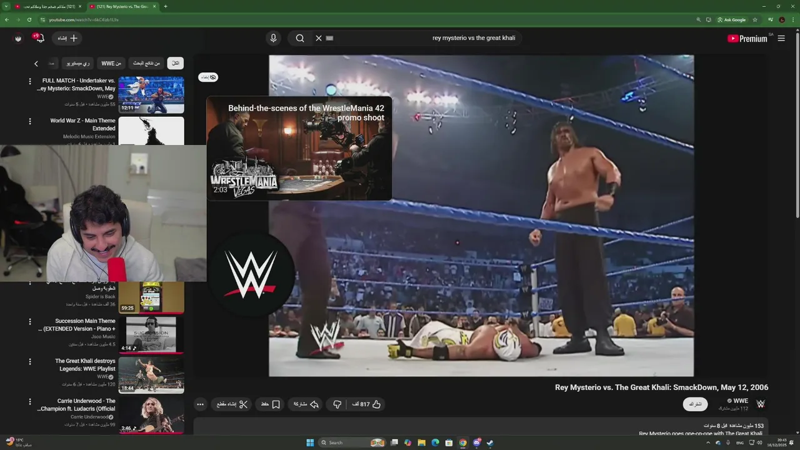
Task: Go back with Chrome back arrow
Action: tap(7, 19)
